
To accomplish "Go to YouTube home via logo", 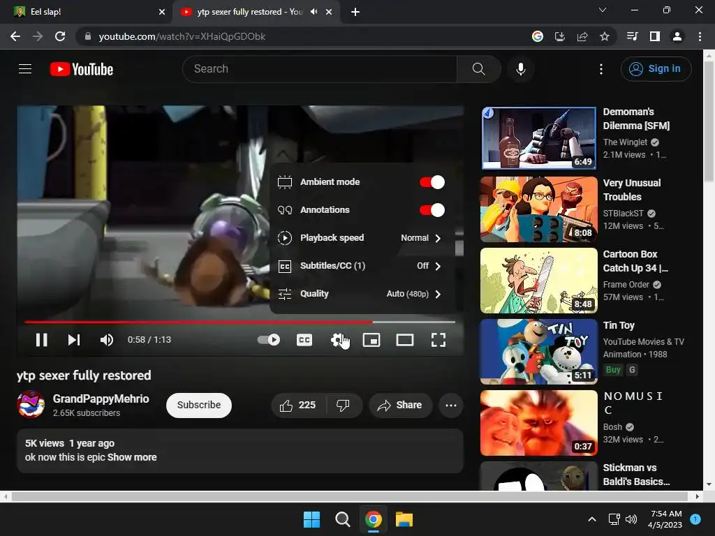I will tap(82, 69).
